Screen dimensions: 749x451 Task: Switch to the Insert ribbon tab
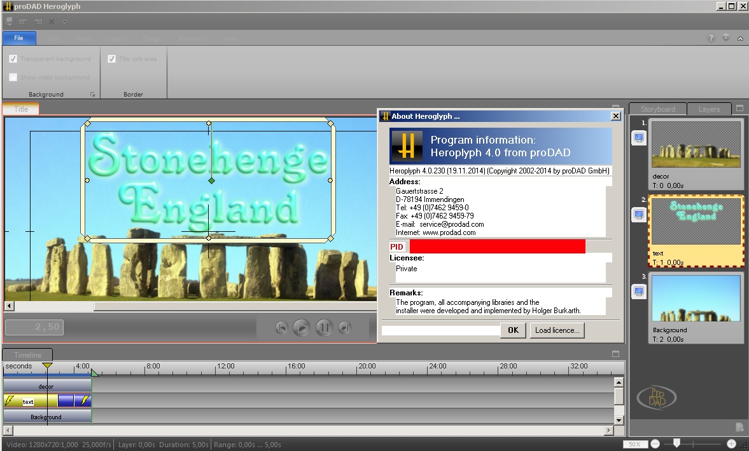click(83, 38)
